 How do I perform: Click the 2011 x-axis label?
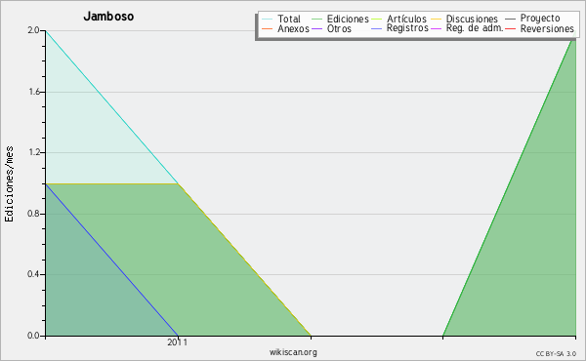click(177, 341)
